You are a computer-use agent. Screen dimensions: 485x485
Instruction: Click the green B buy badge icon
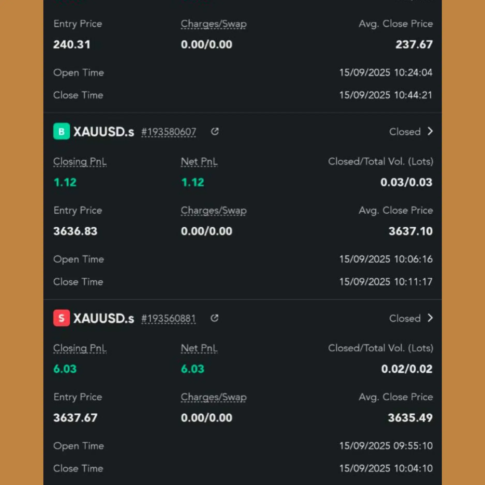[61, 131]
